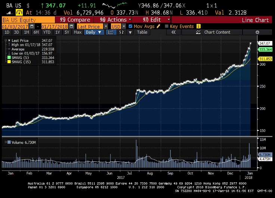Click the 4.475M volume average label
This screenshot has width=275, height=198.
(265, 159)
